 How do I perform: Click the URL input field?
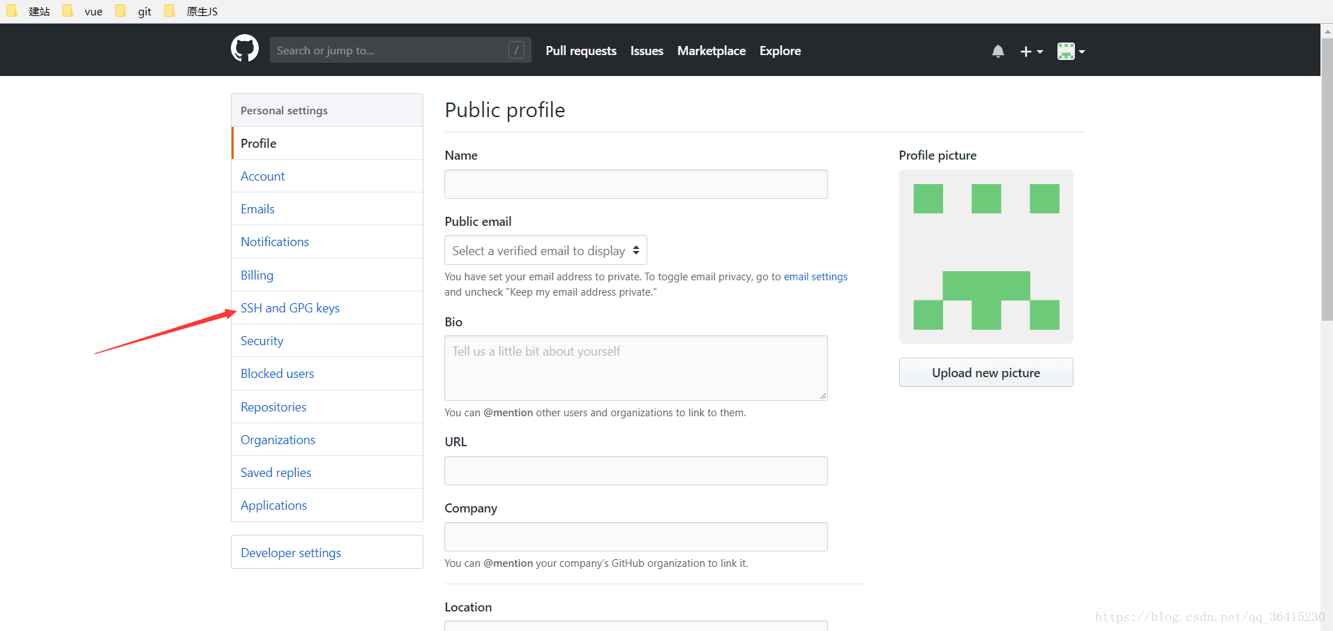pos(636,471)
